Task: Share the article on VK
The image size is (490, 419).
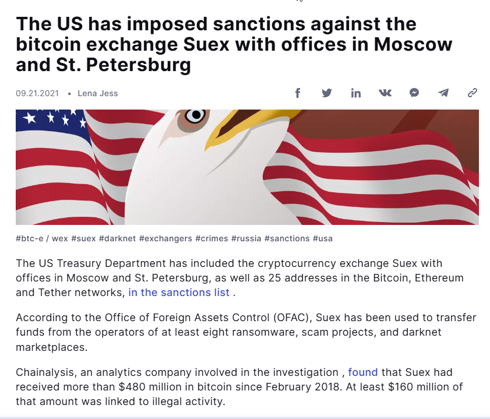Action: (385, 93)
